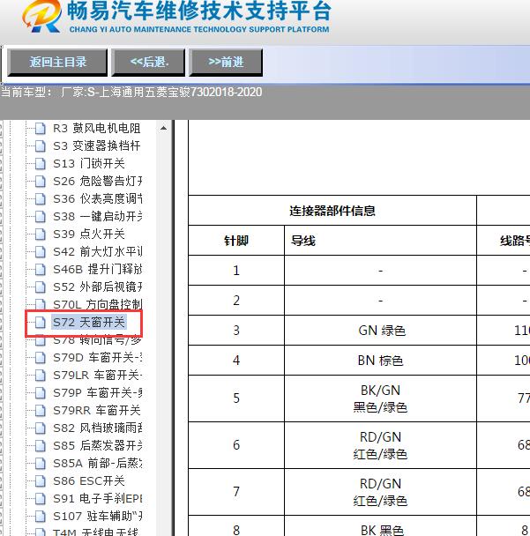Click the document icon beside S13 门锁开关
The width and height of the screenshot is (530, 536).
pos(41,164)
